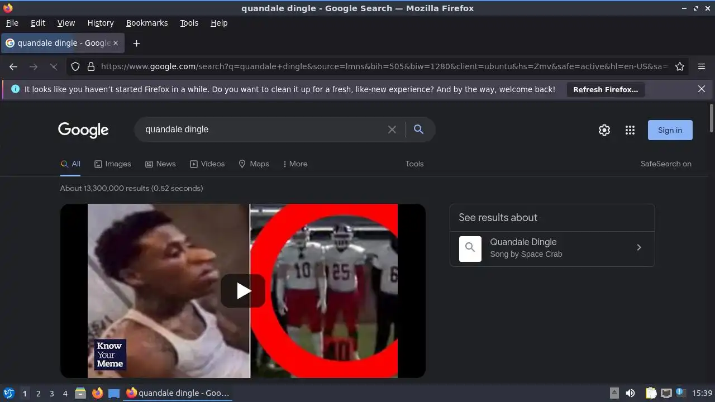715x402 pixels.
Task: Adjust volume from tray speaker icon
Action: click(630, 393)
